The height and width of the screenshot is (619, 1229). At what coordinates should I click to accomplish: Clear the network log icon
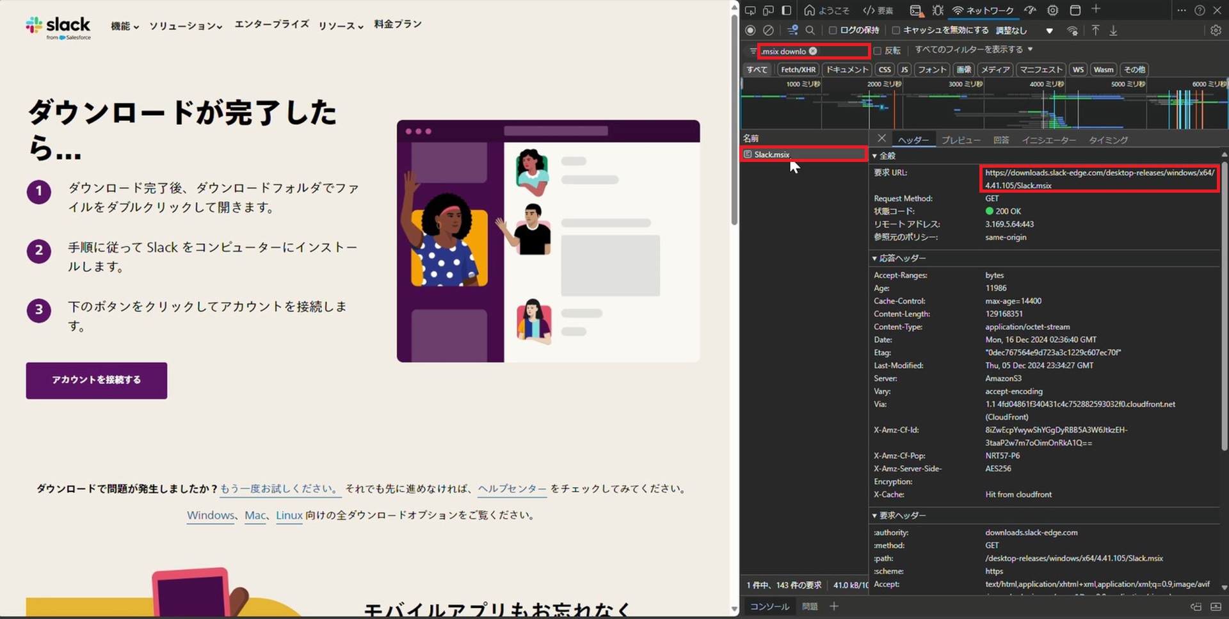click(768, 30)
